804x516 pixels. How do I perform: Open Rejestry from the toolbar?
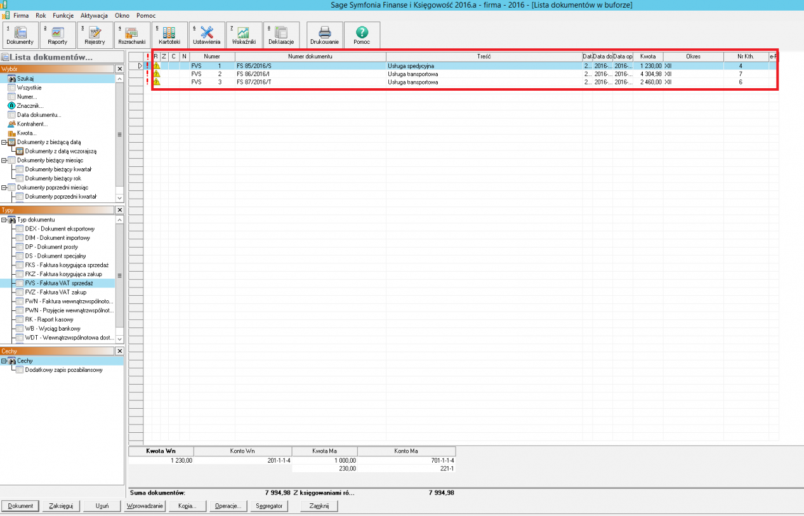click(95, 35)
